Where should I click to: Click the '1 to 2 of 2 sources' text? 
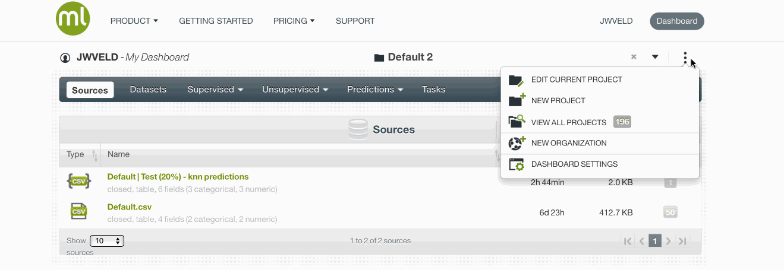click(380, 241)
